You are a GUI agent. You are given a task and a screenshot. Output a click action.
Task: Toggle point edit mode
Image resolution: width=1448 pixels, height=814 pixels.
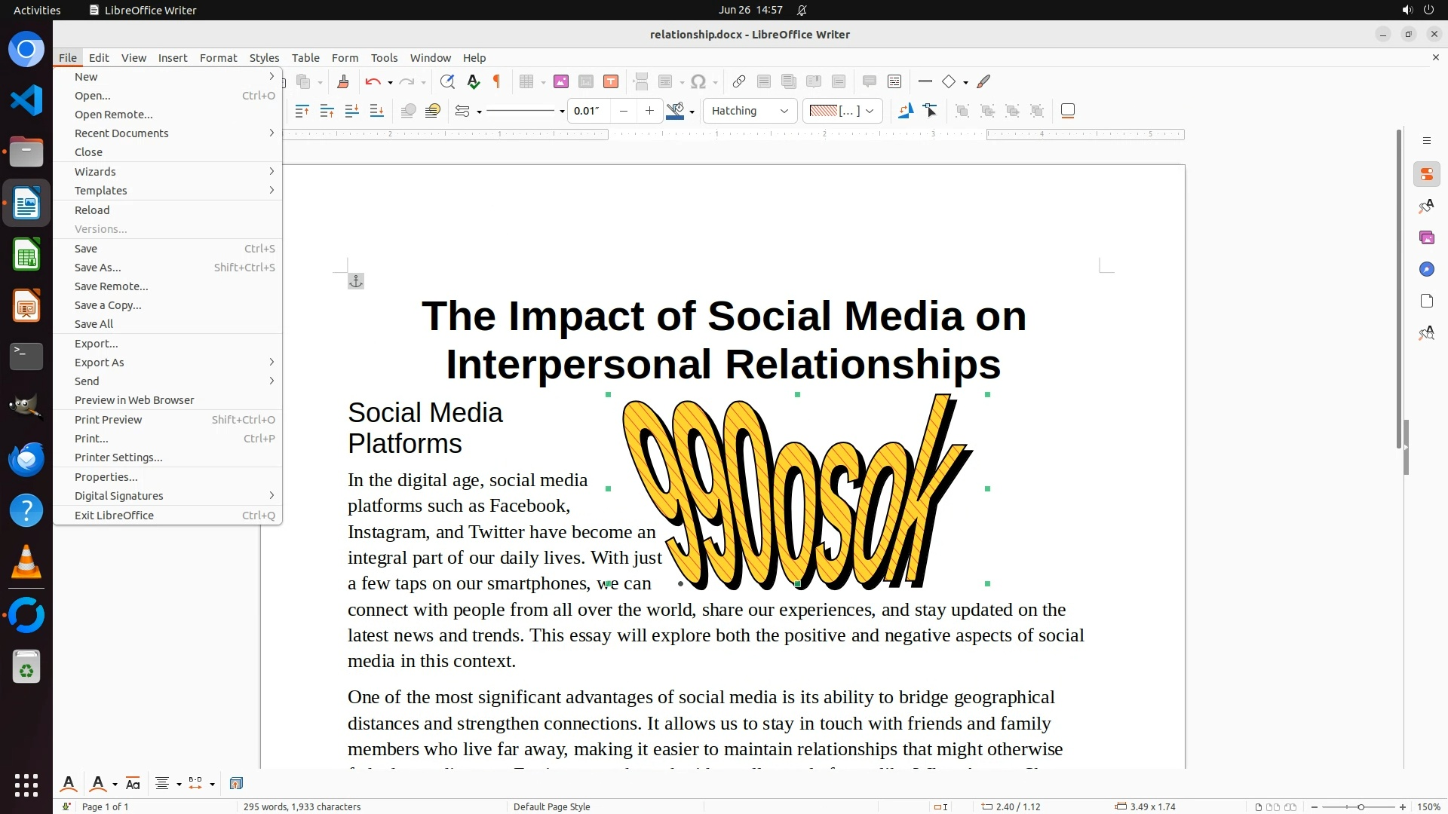[930, 111]
